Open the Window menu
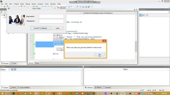 pos(53,4)
